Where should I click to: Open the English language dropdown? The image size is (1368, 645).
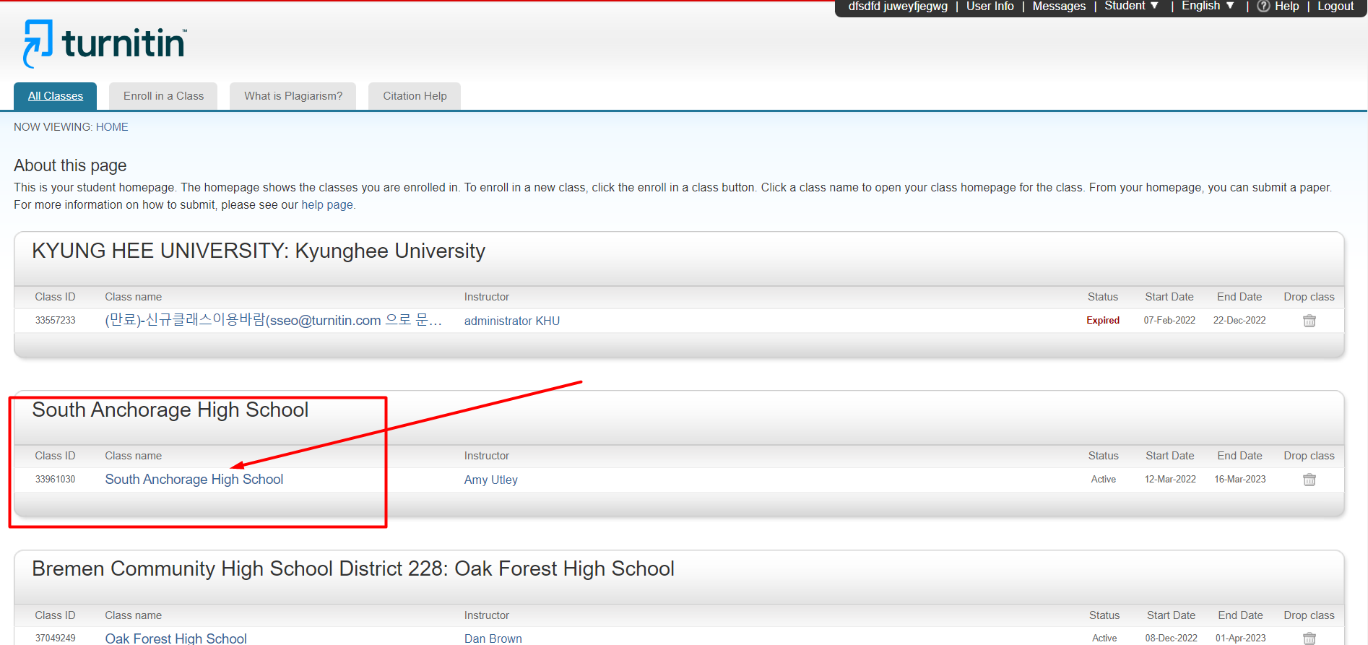pyautogui.click(x=1208, y=6)
